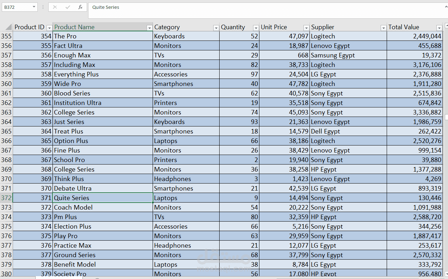Click Total Value 3,336,882

[x=415, y=112]
